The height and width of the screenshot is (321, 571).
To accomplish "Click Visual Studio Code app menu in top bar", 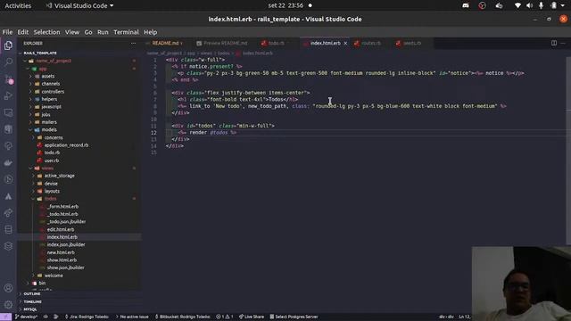I will [79, 5].
